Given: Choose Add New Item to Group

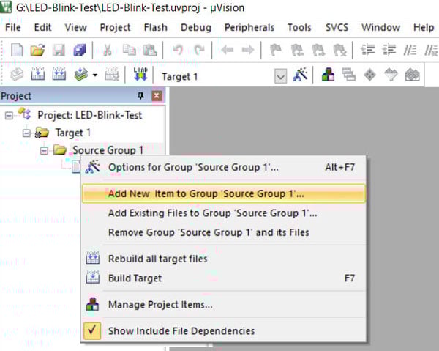Looking at the screenshot, I should (223, 193).
